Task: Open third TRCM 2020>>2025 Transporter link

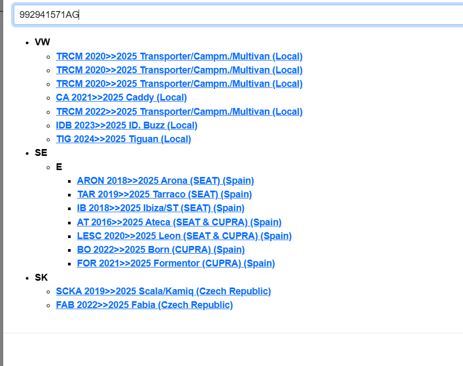Action: click(x=179, y=84)
